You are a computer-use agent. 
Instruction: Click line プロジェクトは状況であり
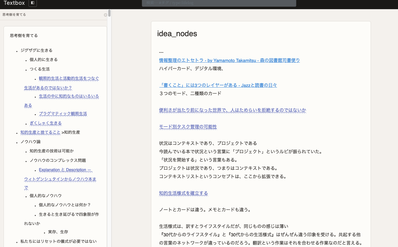tap(218, 168)
